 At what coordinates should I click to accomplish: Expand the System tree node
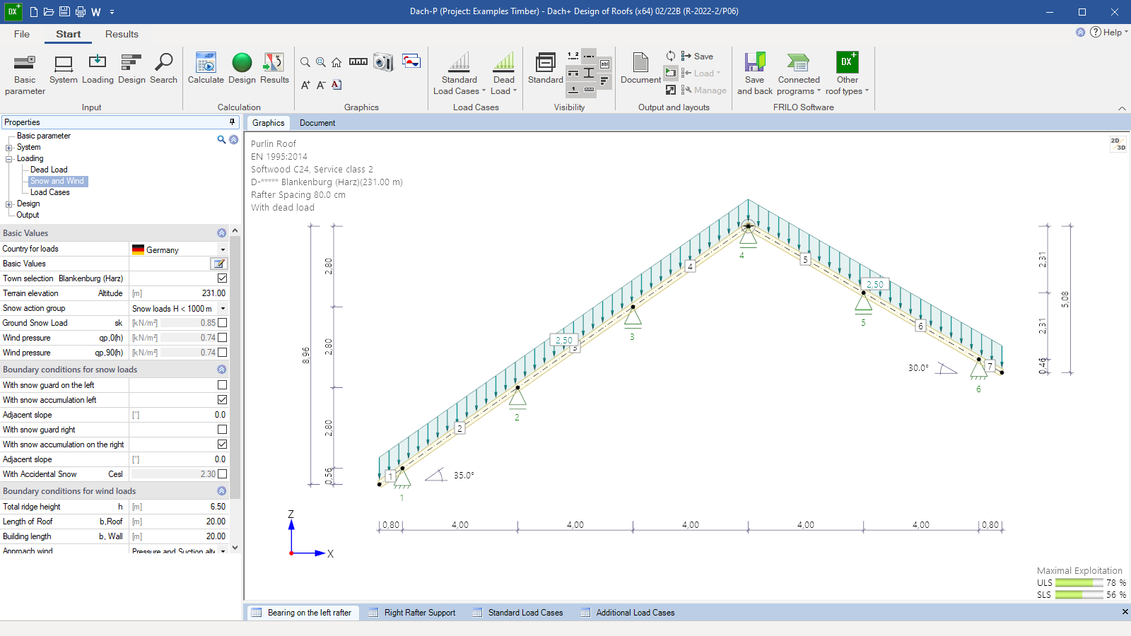9,148
